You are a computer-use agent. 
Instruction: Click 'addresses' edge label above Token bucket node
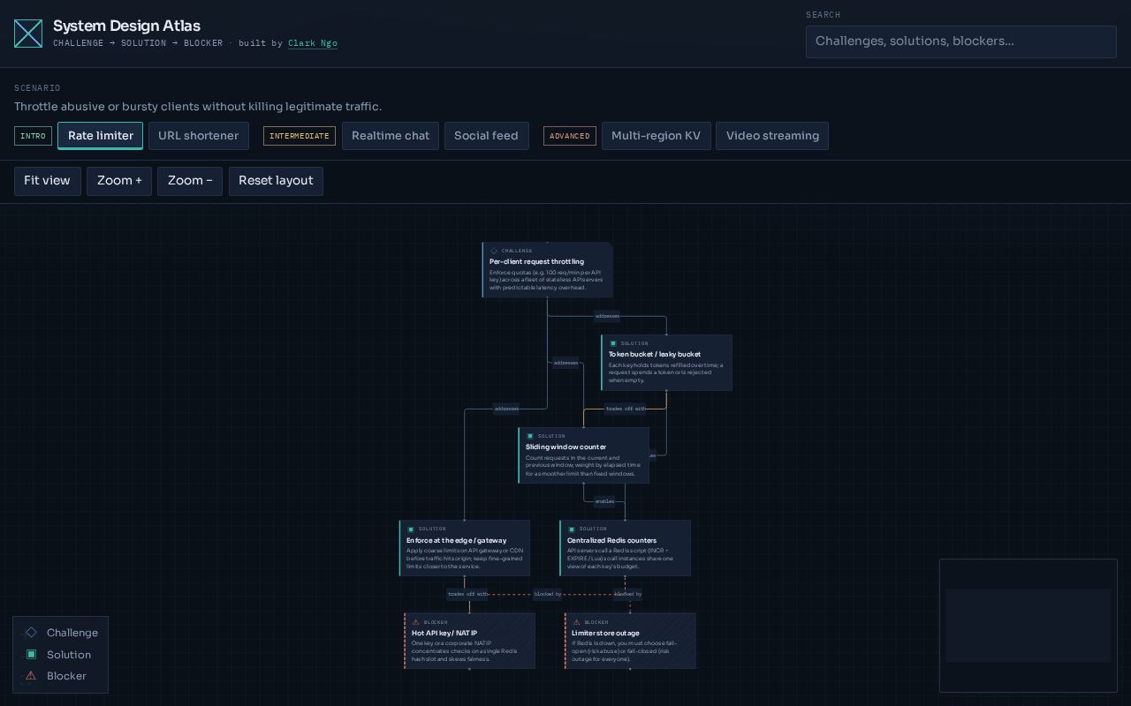click(x=607, y=316)
